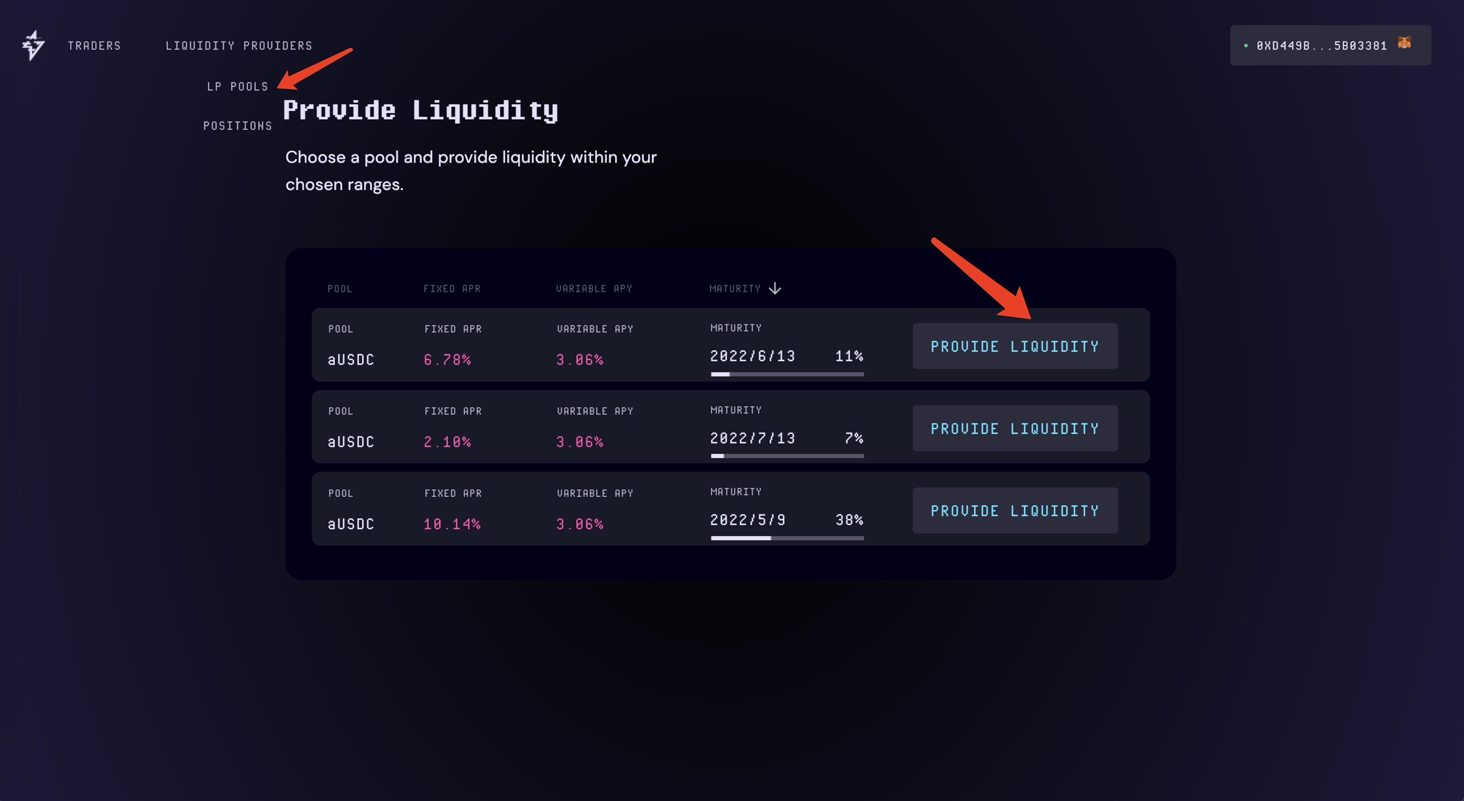
Task: Click the maturity sort arrow icon
Action: [774, 289]
